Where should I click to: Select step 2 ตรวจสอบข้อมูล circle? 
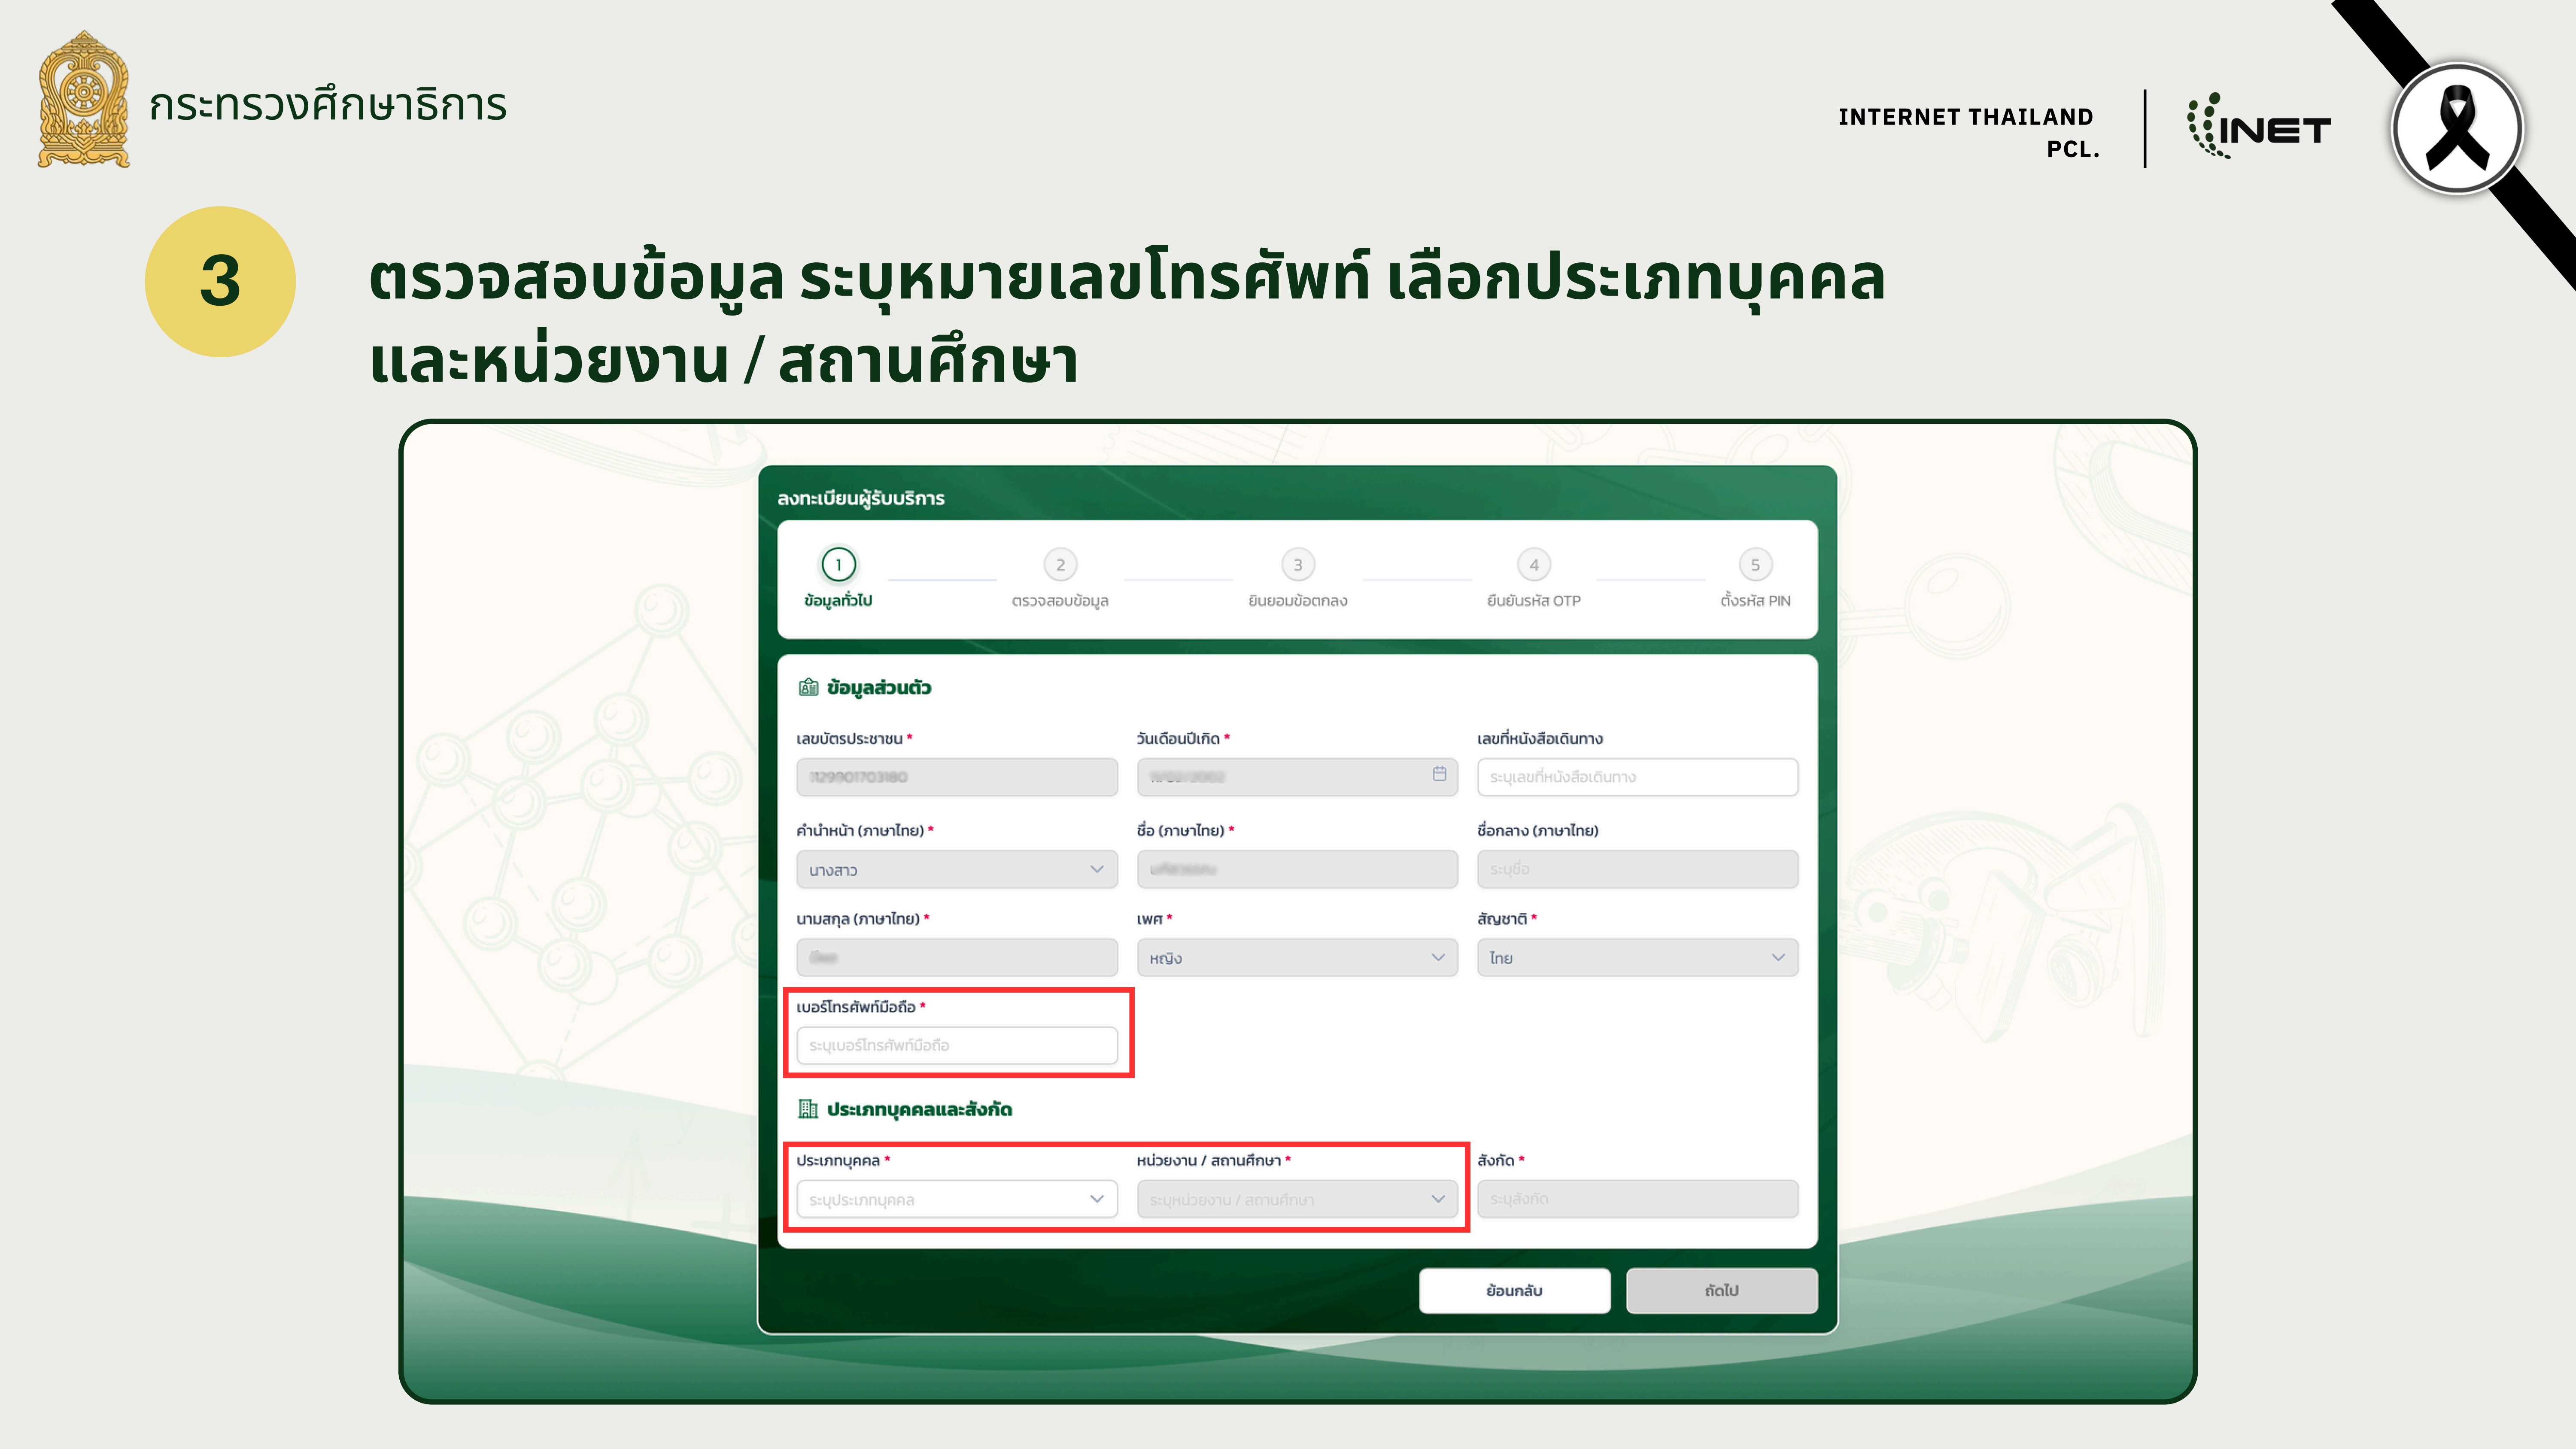[x=1060, y=565]
